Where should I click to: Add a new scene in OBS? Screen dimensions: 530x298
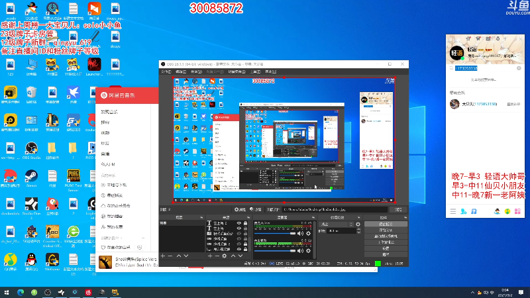click(162, 256)
